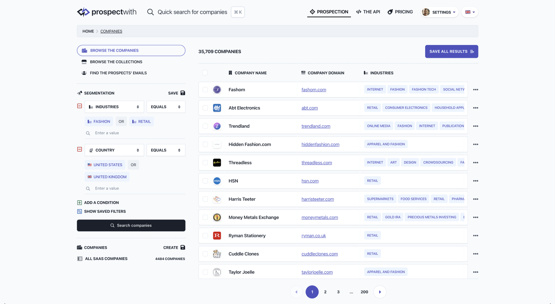Click the Trendland logo icon
This screenshot has height=304, width=555.
(x=217, y=126)
